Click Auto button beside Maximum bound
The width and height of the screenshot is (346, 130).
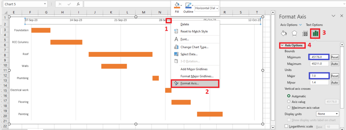click(x=335, y=64)
